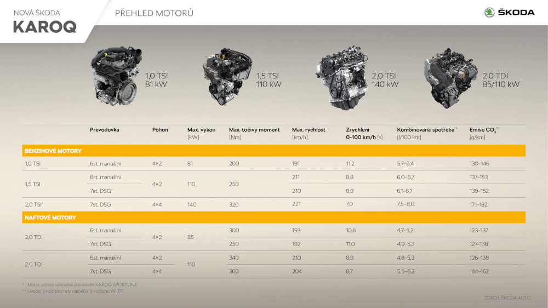This screenshot has height=308, width=548.
Task: Click the Škoda winged arrow logo emblem
Action: point(489,13)
